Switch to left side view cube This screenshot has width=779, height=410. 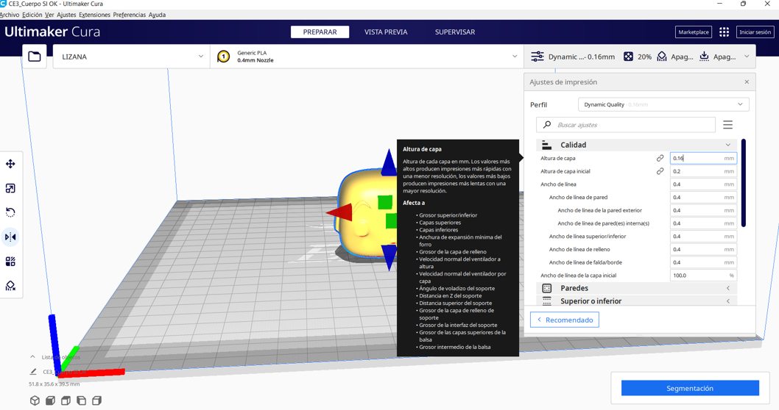pos(82,400)
